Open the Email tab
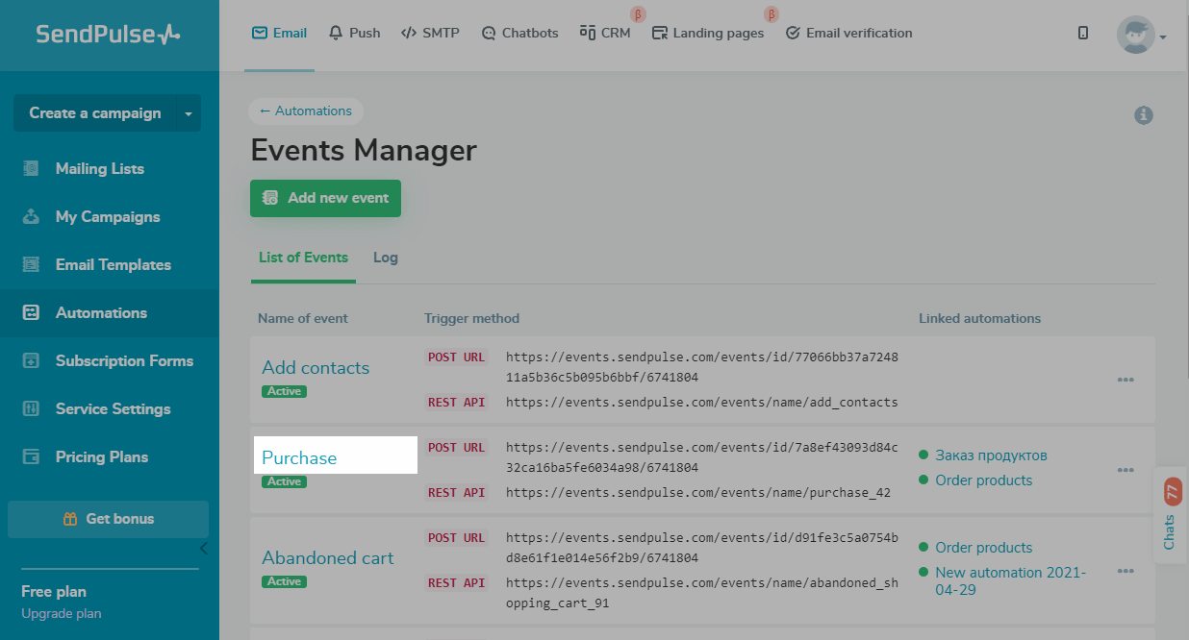This screenshot has height=640, width=1189. (279, 33)
